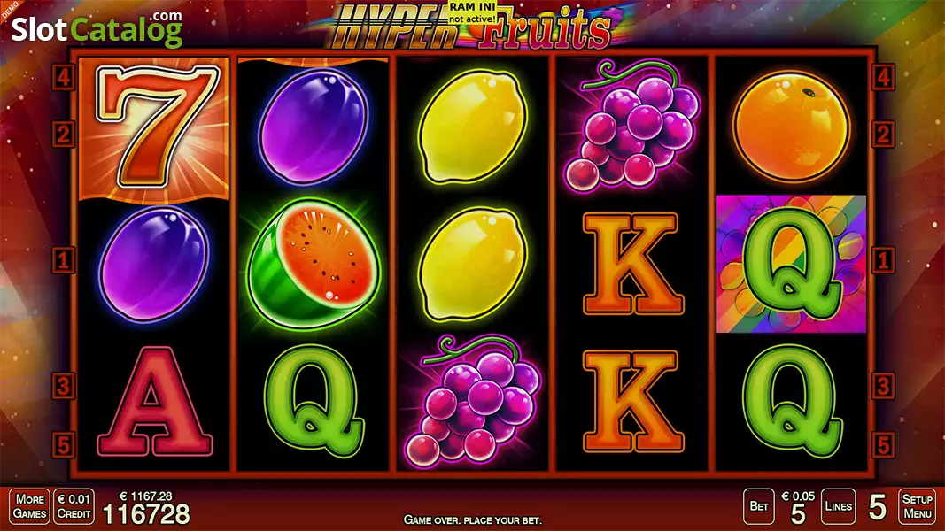945x531 pixels.
Task: Select payline 4 marker on left side
Action: point(63,77)
